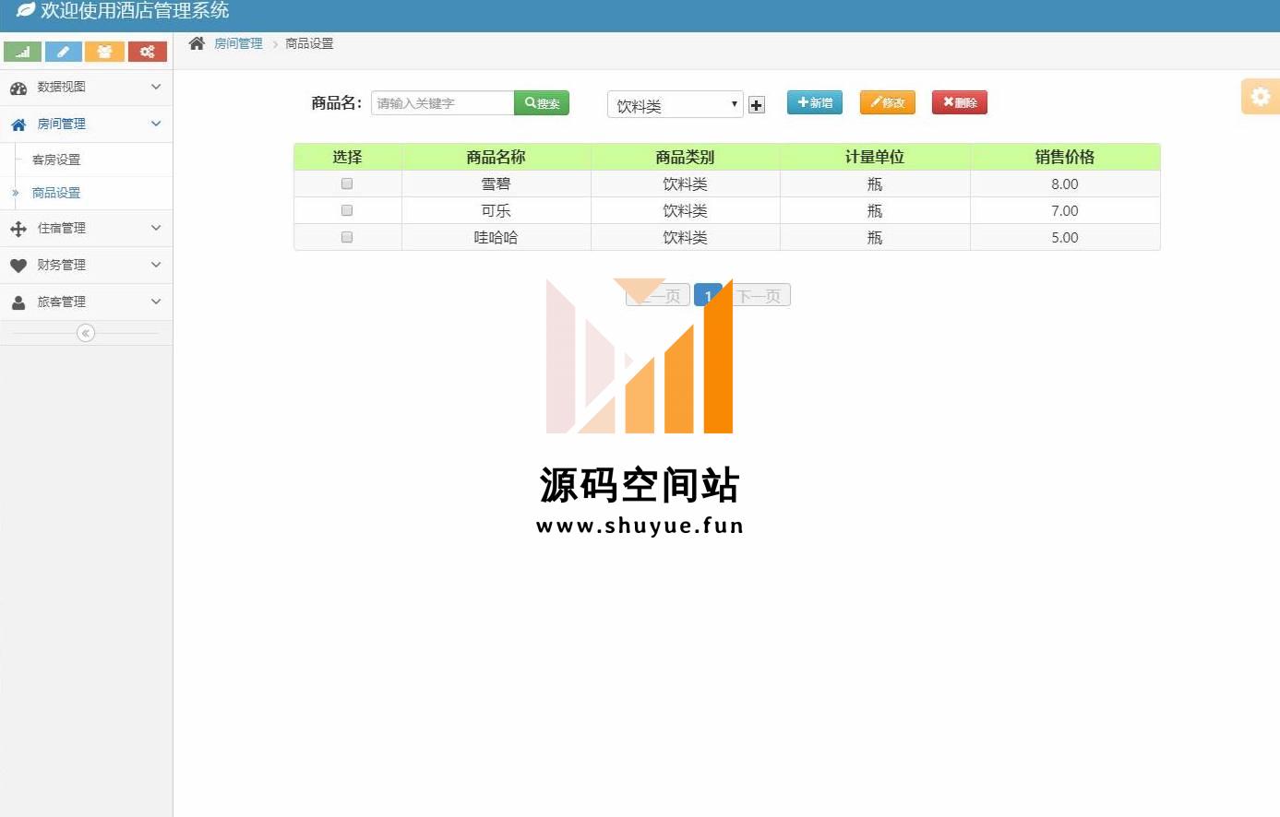The image size is (1280, 817).
Task: Tick the checkbox for 可乐 row
Action: [x=347, y=210]
